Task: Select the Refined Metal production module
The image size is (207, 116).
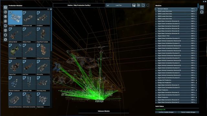Action: click(x=15, y=35)
